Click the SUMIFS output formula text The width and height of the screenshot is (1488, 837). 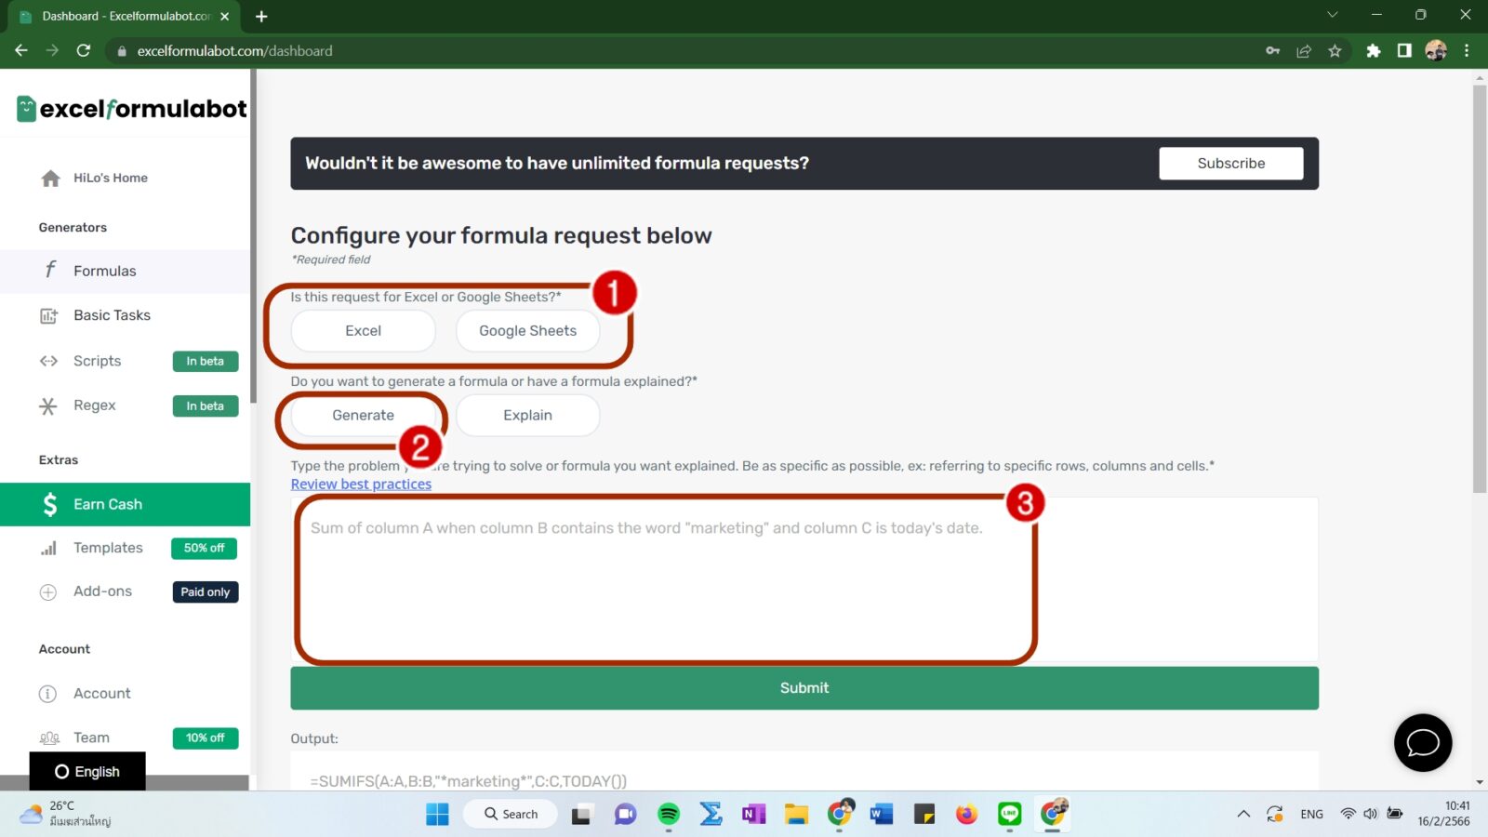point(469,781)
